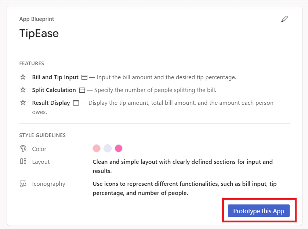The height and width of the screenshot is (229, 308).
Task: Click the Iconography shapes icon
Action: [x=23, y=183]
